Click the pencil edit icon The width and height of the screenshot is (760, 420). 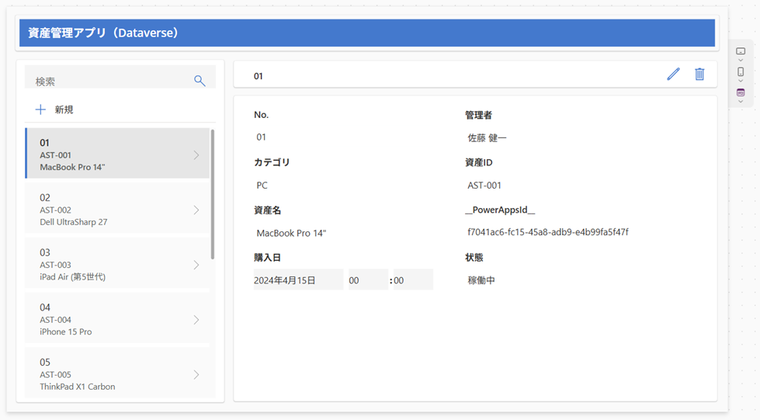673,74
